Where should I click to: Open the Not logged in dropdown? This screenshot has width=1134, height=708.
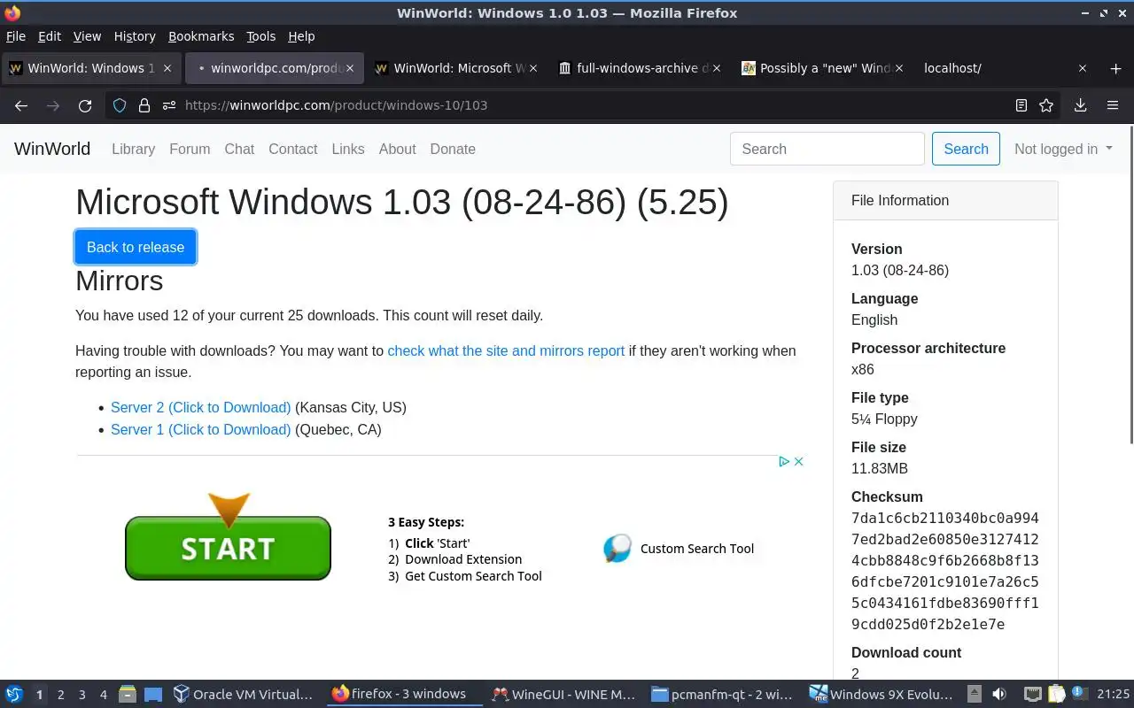click(1063, 149)
